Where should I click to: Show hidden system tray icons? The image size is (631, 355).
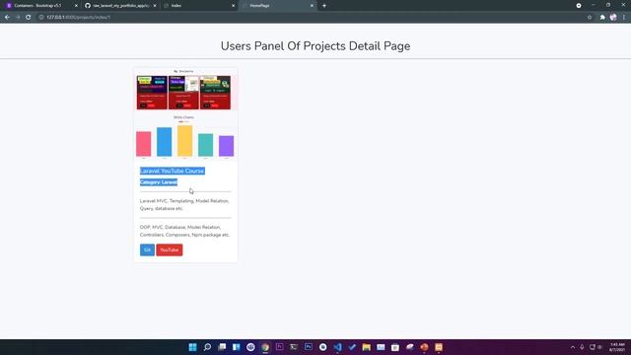[573, 347]
